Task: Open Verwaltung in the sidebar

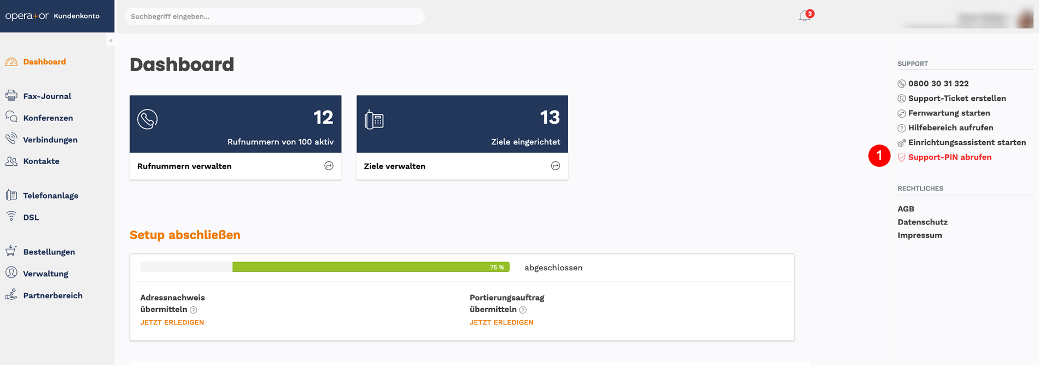Action: [45, 274]
